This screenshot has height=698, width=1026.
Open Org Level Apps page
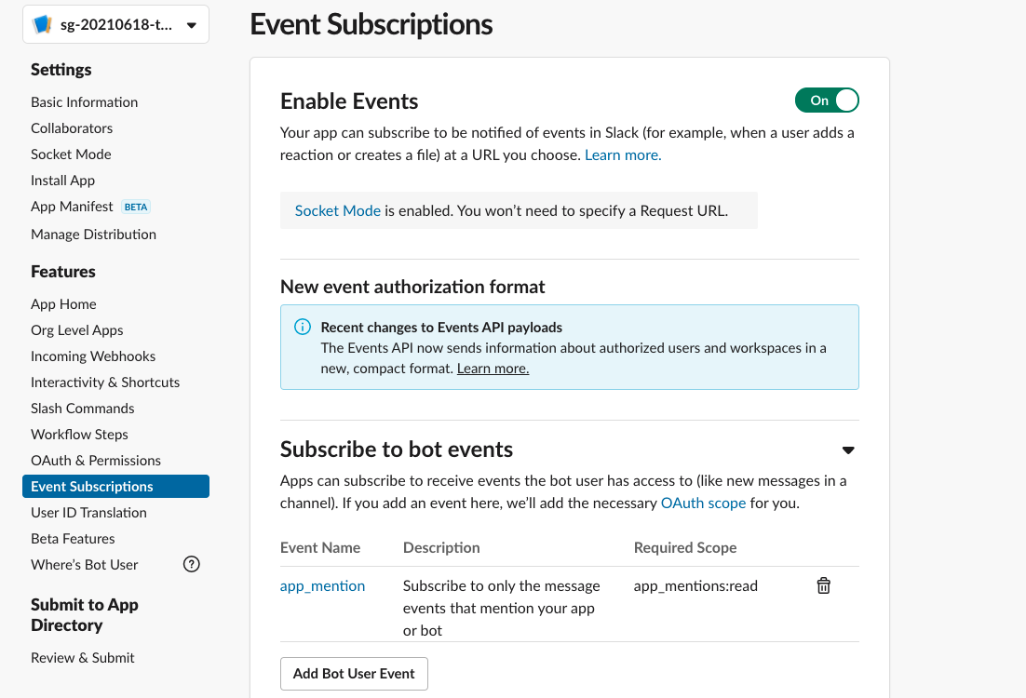(x=77, y=330)
